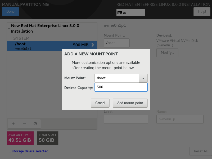
Task: Click the Done button
Action: pos(10,11)
